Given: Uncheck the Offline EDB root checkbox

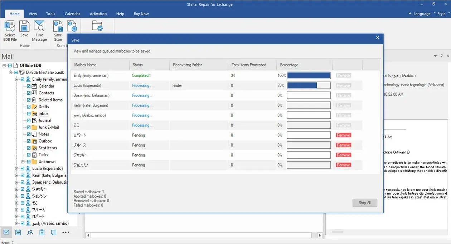Looking at the screenshot, I should click(10, 66).
